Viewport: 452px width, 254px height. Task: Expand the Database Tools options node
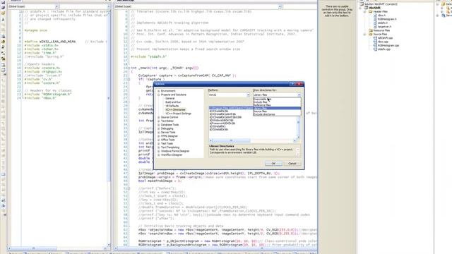click(x=158, y=125)
